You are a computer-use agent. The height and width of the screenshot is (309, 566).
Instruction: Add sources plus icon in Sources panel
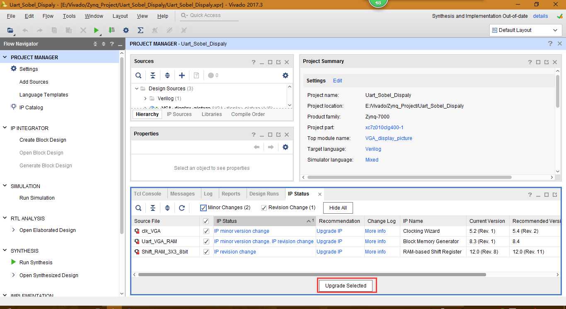182,75
